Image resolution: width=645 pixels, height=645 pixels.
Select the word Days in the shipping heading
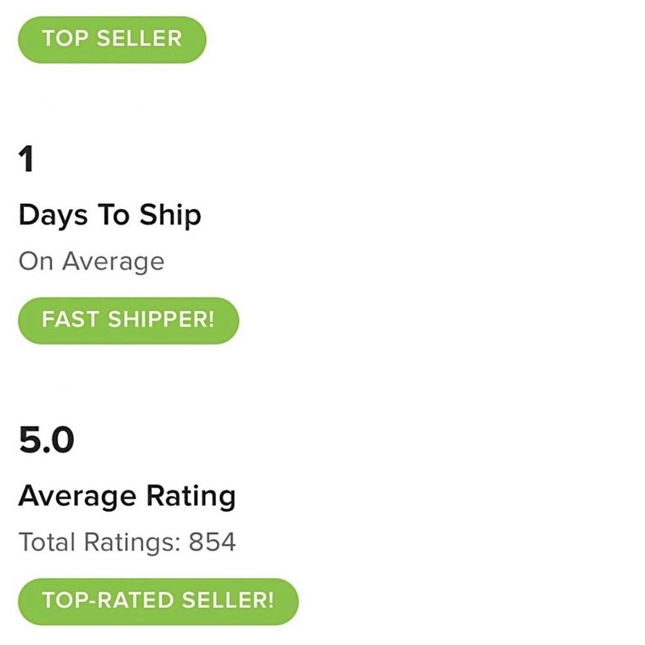53,215
